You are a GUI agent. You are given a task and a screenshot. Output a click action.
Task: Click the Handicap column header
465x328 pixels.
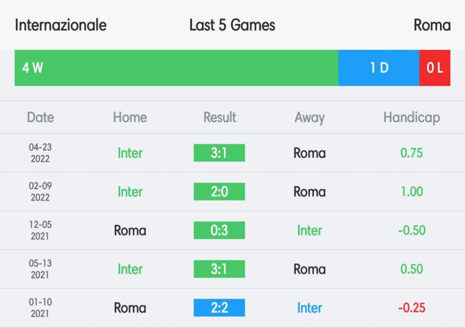411,118
